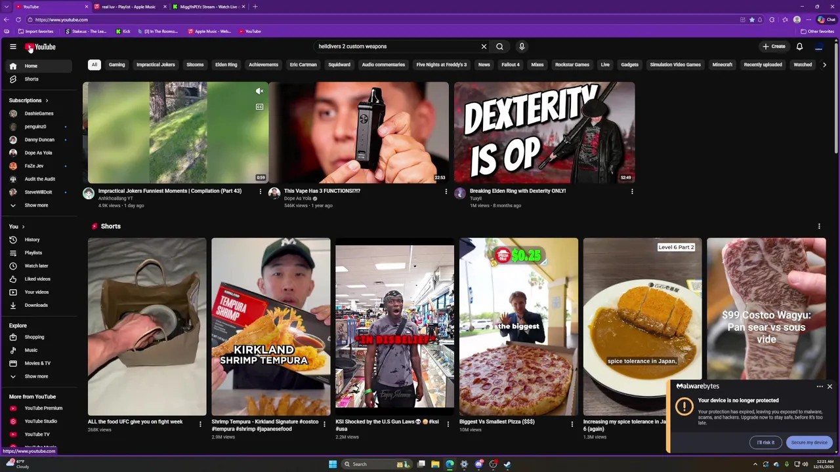Select the Gaming chip
The image size is (840, 472).
117,64
